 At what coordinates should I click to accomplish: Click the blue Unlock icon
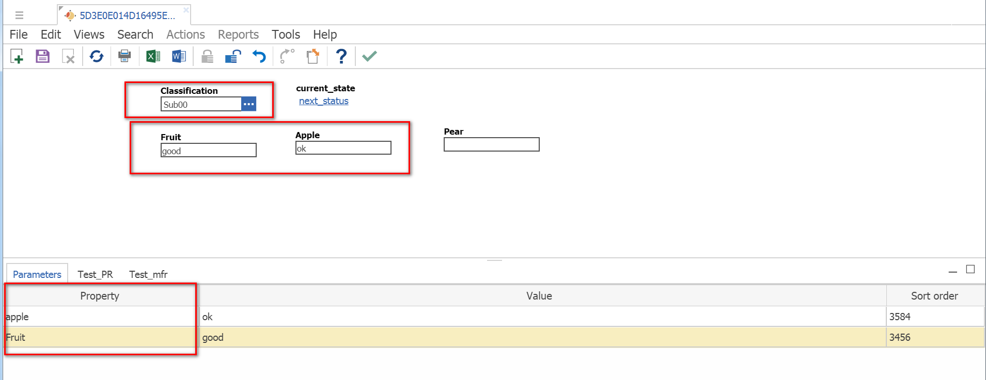click(x=233, y=56)
